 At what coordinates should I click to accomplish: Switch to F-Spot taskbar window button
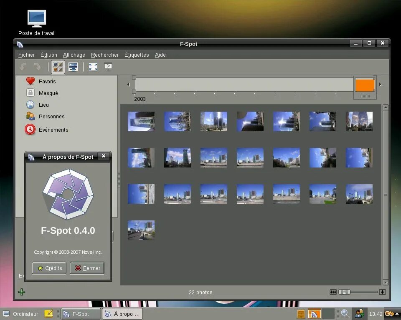(x=81, y=314)
